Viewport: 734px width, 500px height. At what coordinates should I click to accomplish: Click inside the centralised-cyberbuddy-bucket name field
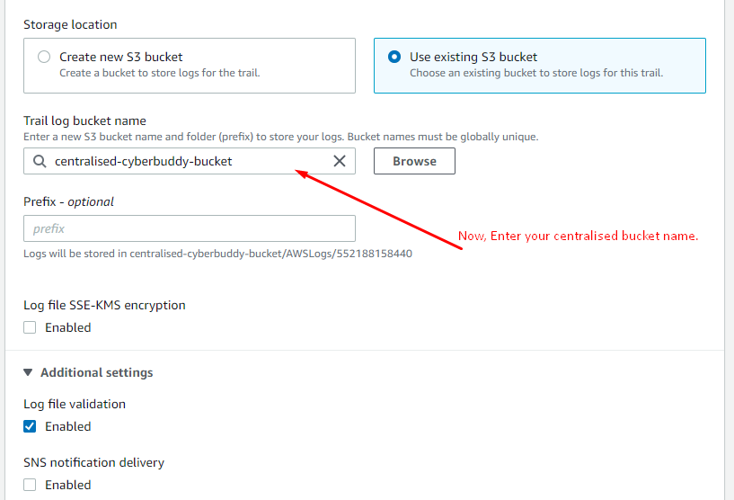(x=190, y=161)
